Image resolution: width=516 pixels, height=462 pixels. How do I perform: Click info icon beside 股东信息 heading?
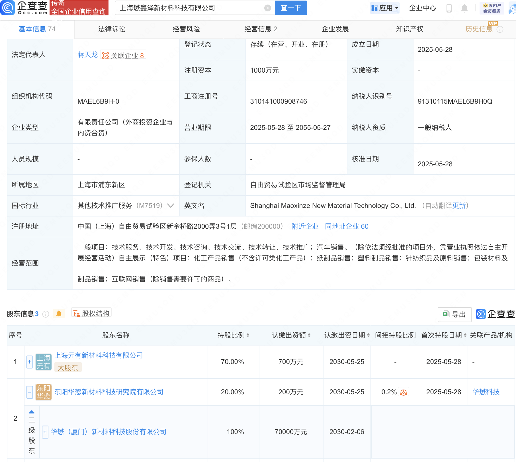point(46,314)
